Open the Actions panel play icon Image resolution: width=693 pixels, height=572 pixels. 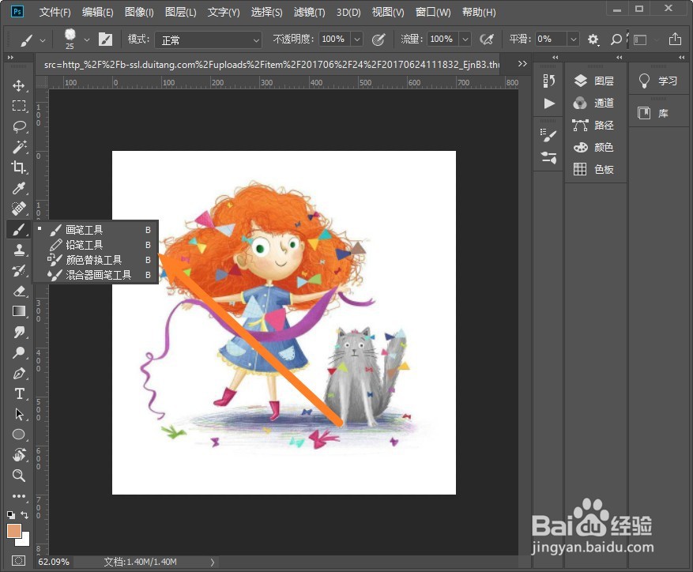click(x=549, y=103)
